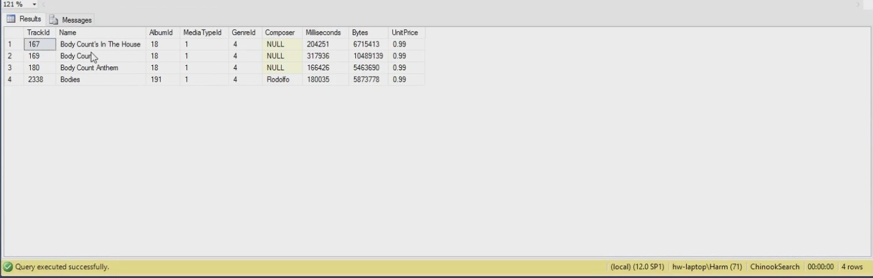Click the green query success checkmark icon
873x278 pixels.
click(x=8, y=267)
